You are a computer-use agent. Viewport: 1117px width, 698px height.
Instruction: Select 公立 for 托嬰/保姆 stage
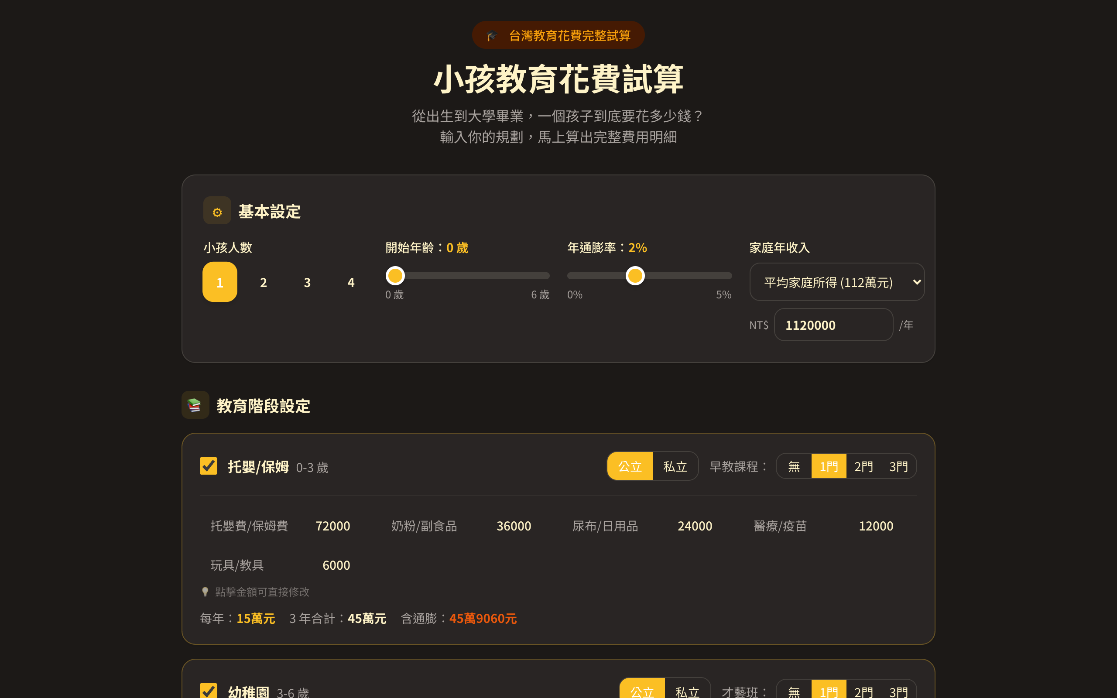(x=630, y=466)
